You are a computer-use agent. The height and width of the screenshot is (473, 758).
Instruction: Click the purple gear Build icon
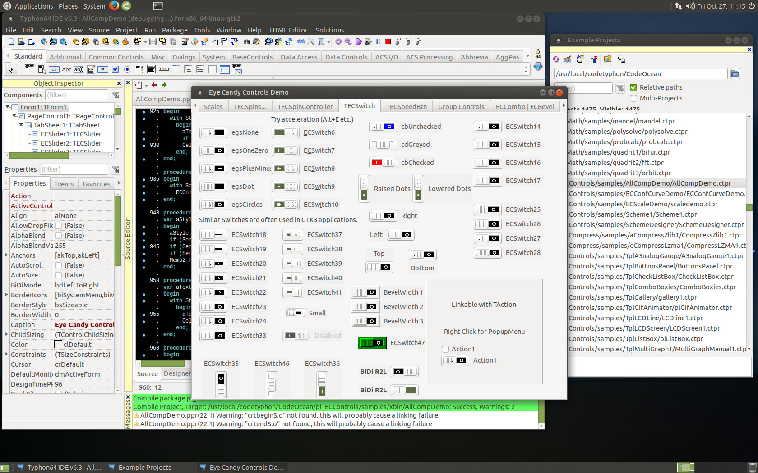338,42
